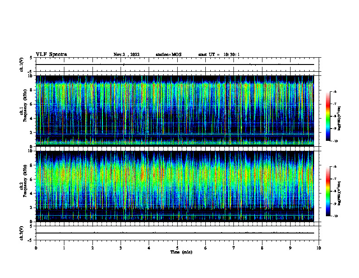Click time axis tick label '1'
This screenshot has width=359, height=278.
click(x=64, y=248)
